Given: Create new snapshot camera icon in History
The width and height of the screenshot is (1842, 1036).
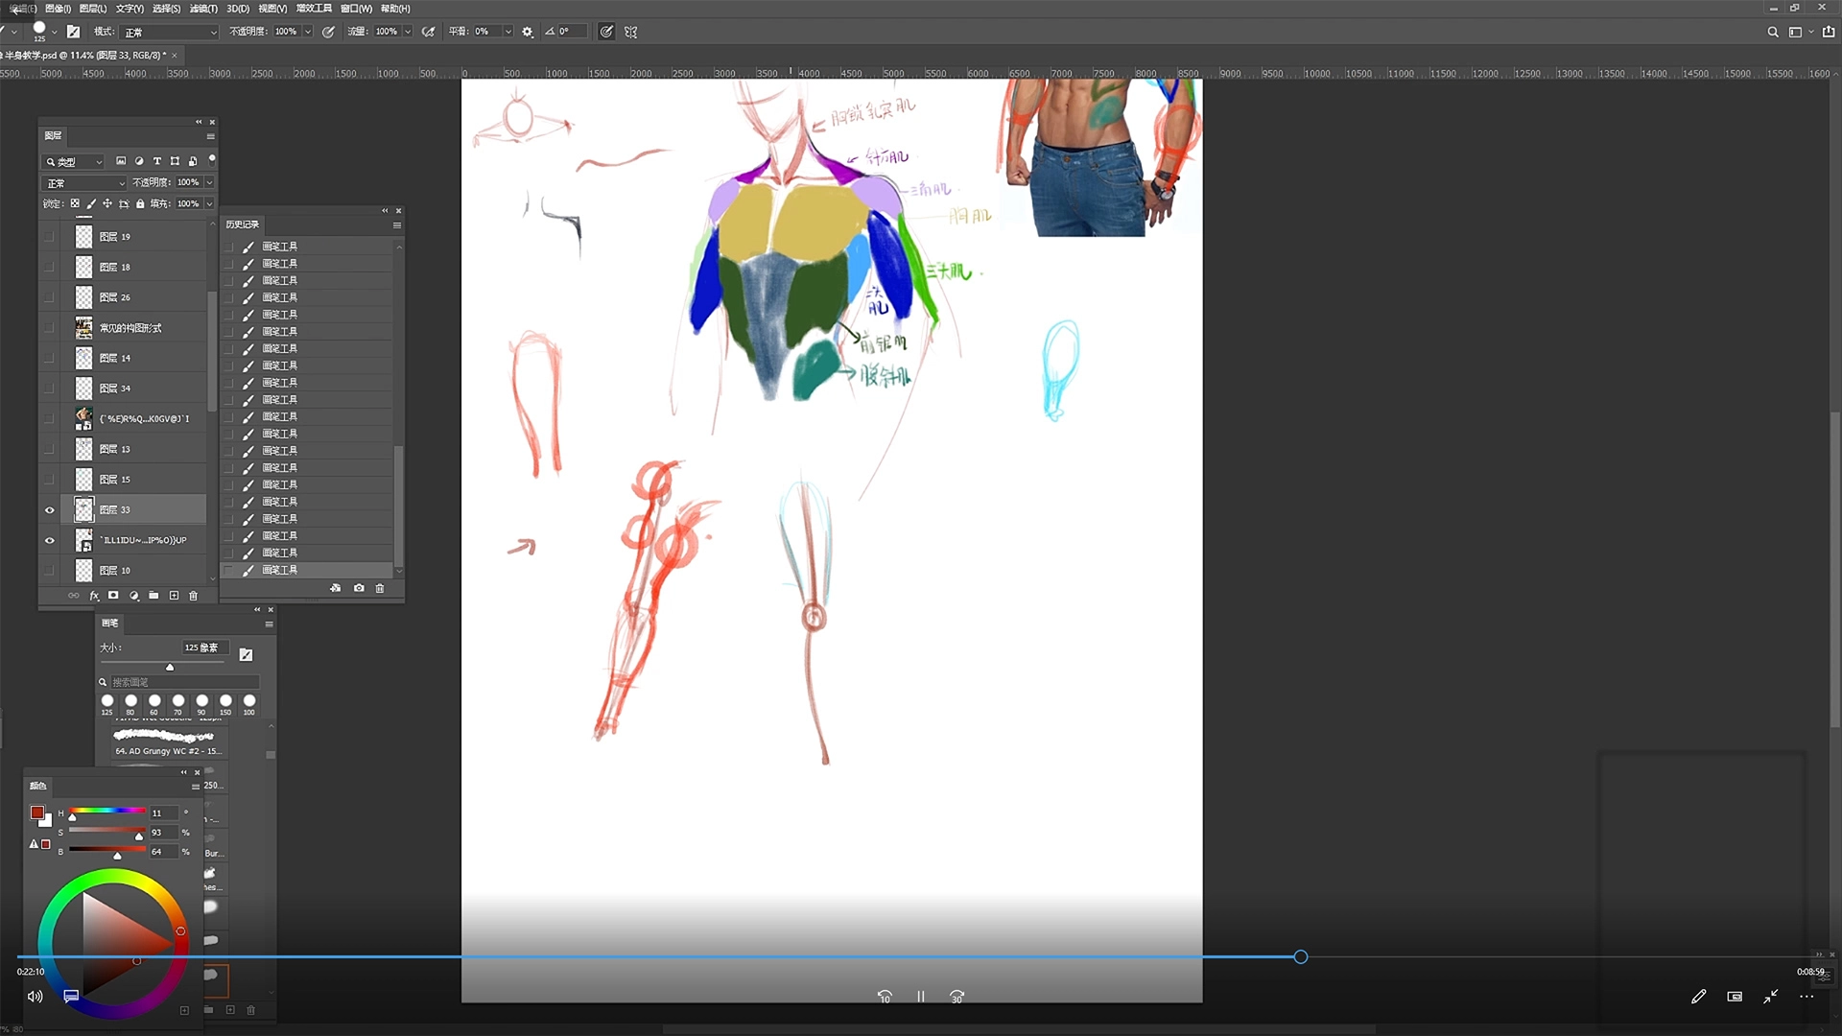Looking at the screenshot, I should pyautogui.click(x=359, y=588).
